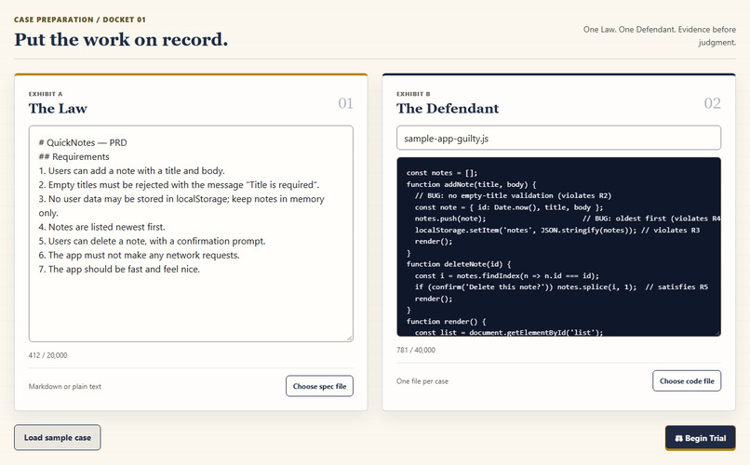Click the "EXHIBIT B" label
This screenshot has width=750, height=465.
(x=413, y=94)
